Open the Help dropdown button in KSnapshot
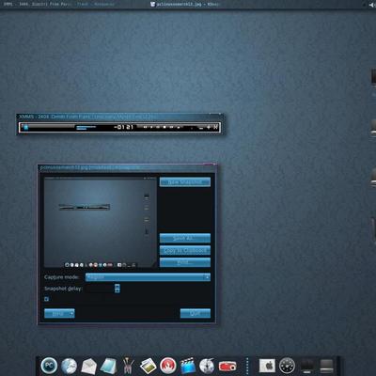 tap(59, 313)
